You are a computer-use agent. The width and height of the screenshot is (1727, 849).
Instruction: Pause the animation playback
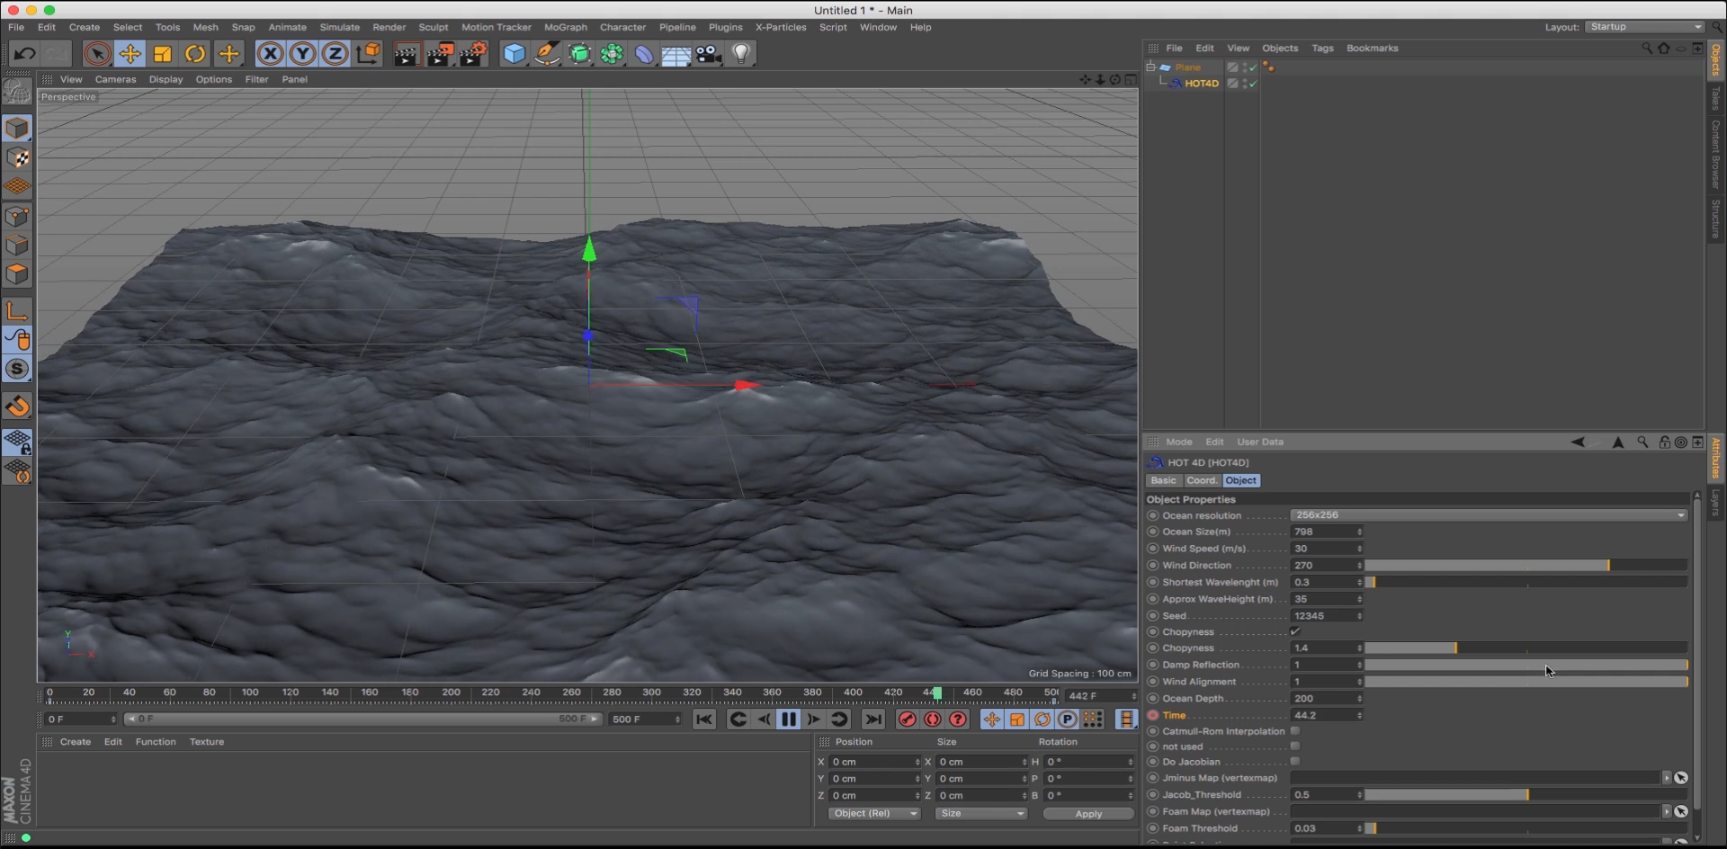click(x=789, y=719)
